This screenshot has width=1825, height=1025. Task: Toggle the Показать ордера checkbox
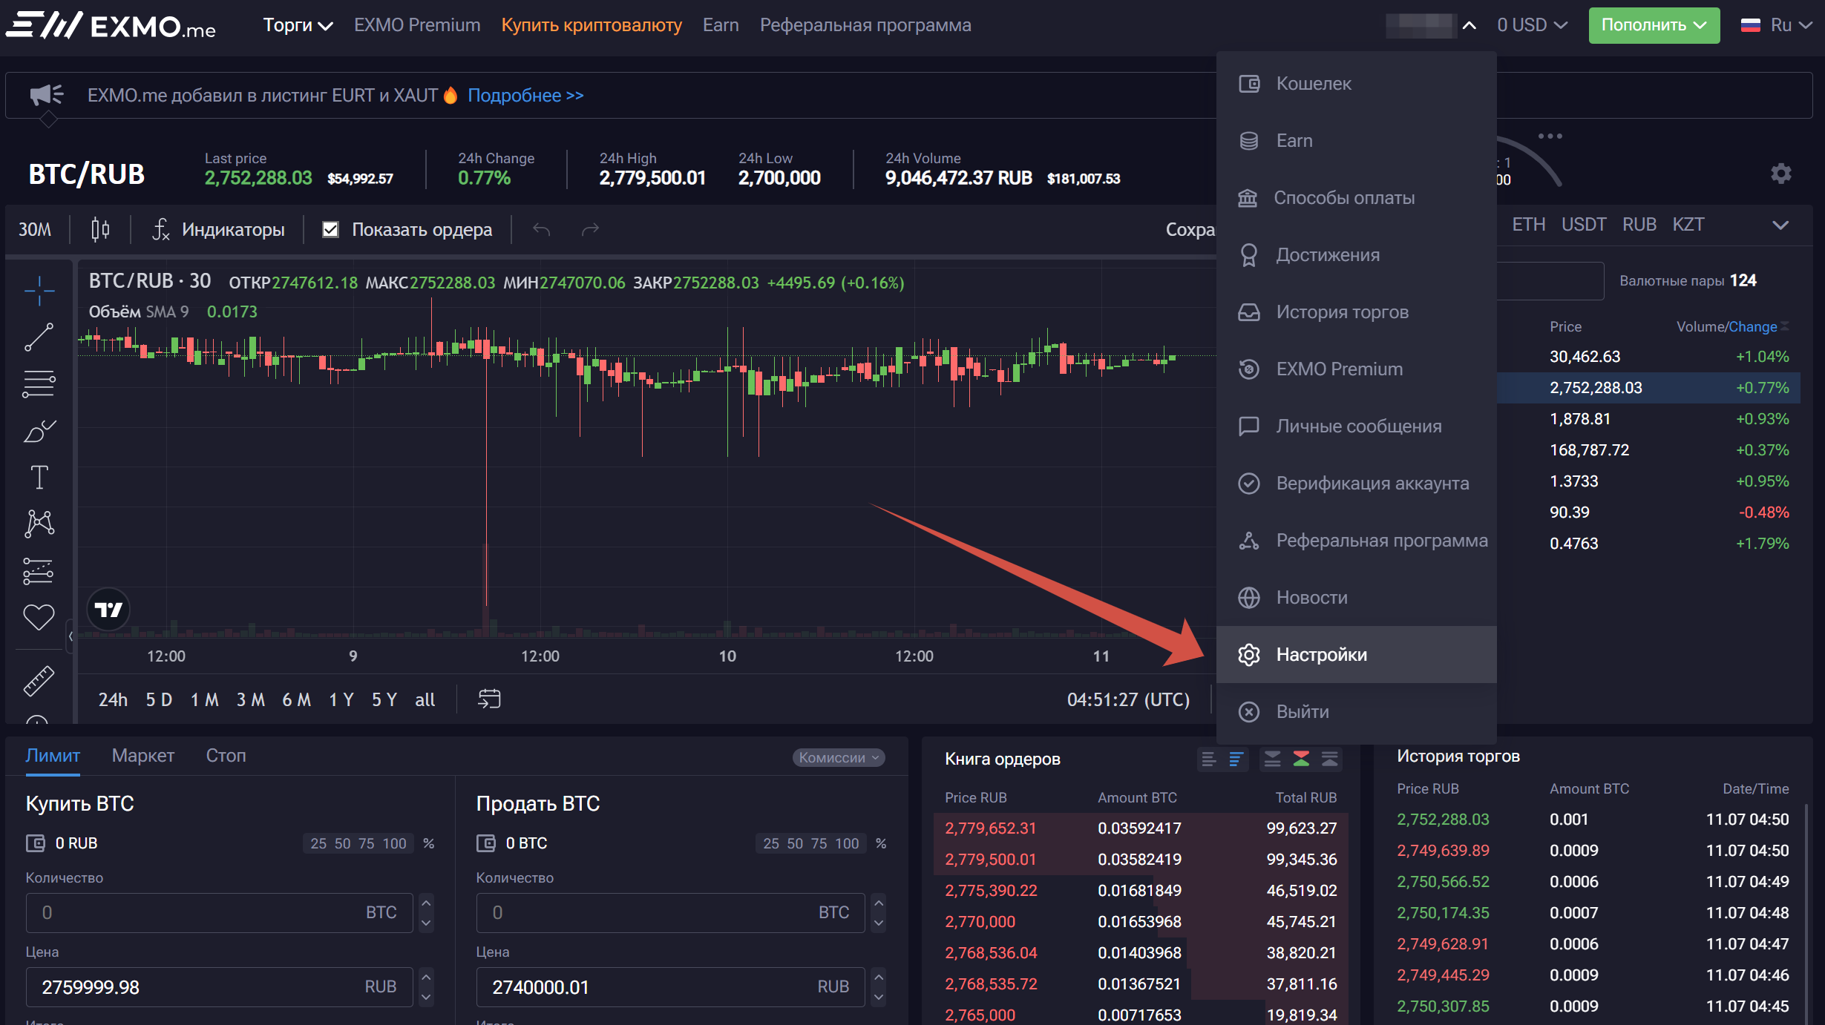tap(330, 230)
